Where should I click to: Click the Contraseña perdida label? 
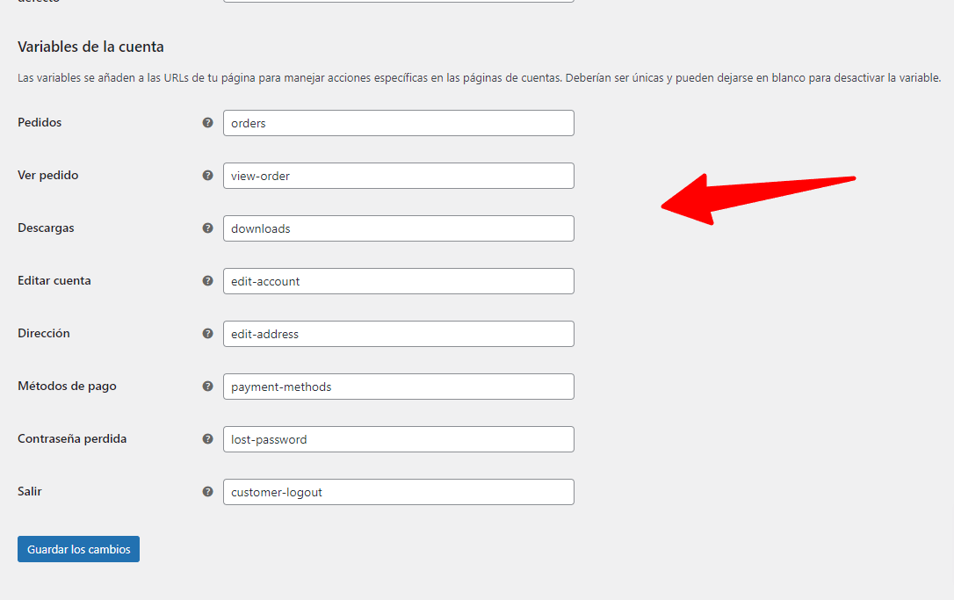pos(72,438)
